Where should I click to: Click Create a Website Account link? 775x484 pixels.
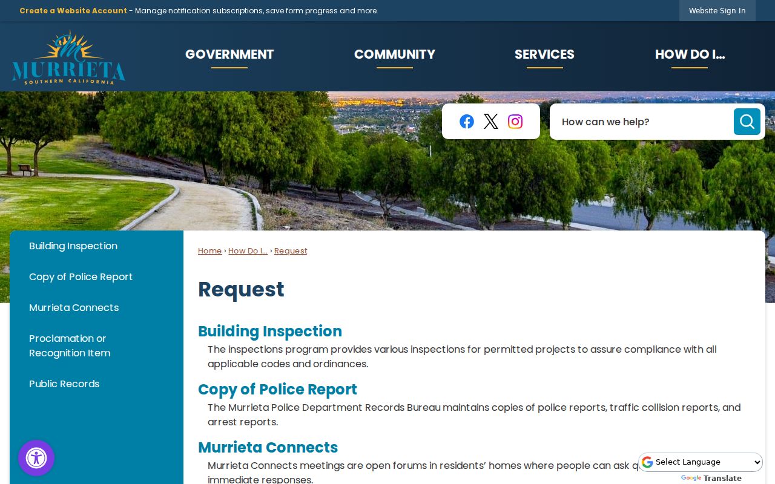[73, 10]
